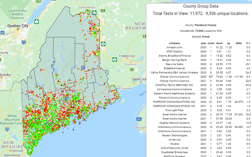252x157 pixels.
Task: Select the Route 138 shield at map top
Action: point(39,1)
